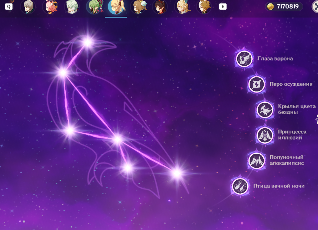Select the Принцесса иллюзий constellation icon
The width and height of the screenshot is (318, 230).
265,135
